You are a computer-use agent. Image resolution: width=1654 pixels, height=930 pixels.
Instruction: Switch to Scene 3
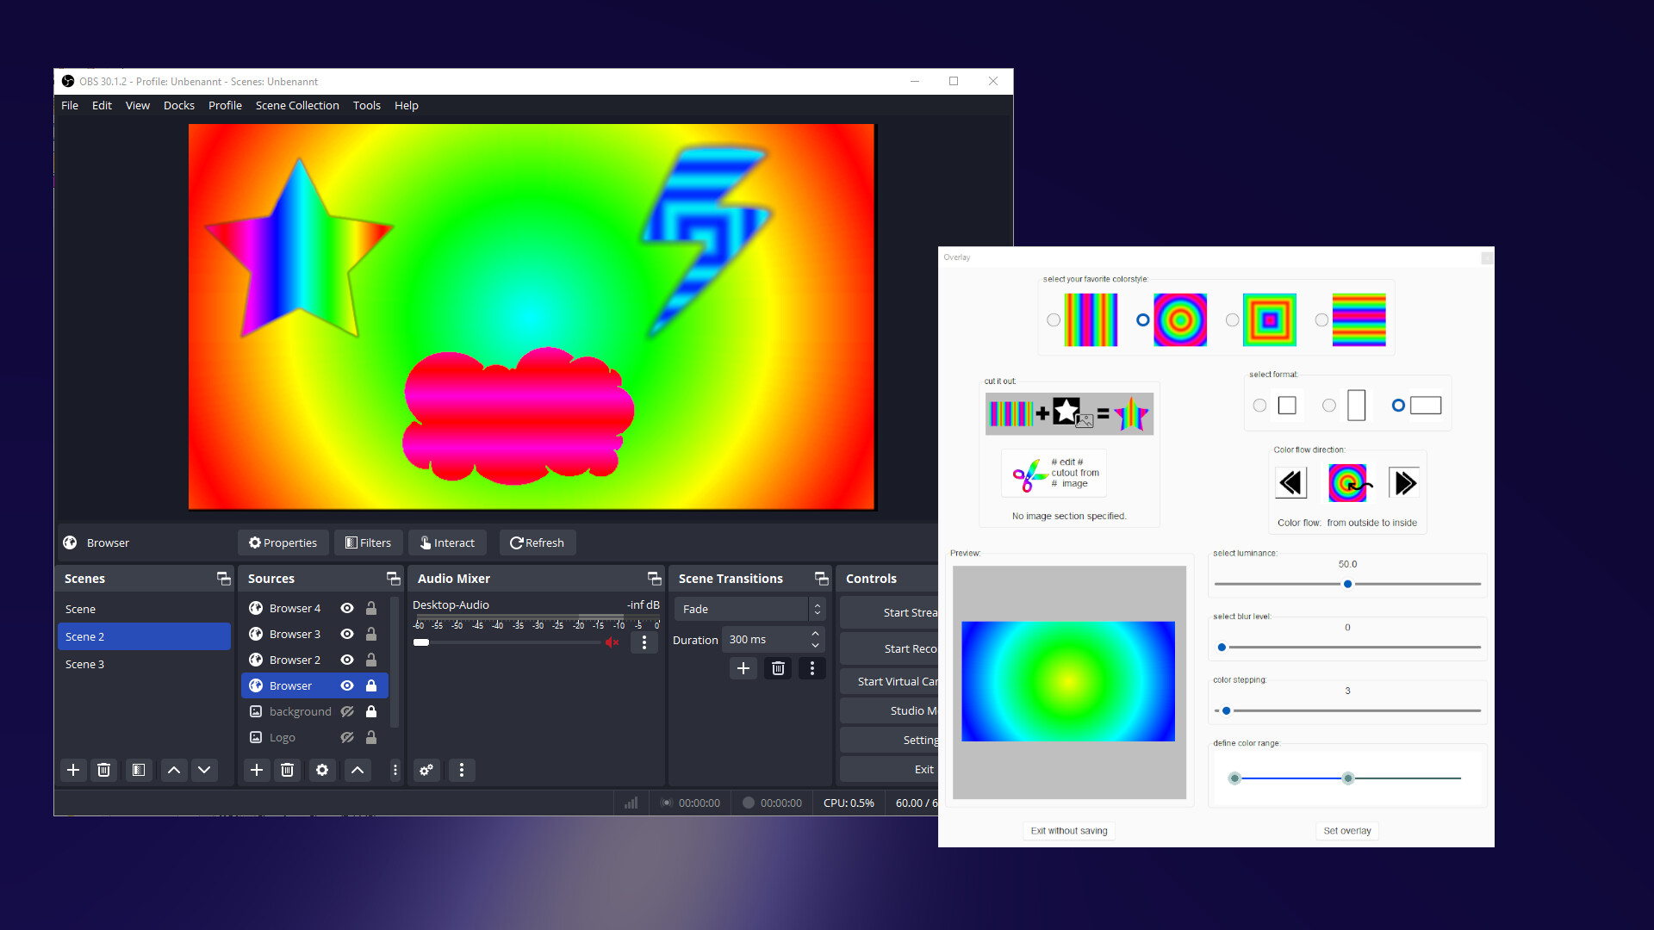(84, 663)
